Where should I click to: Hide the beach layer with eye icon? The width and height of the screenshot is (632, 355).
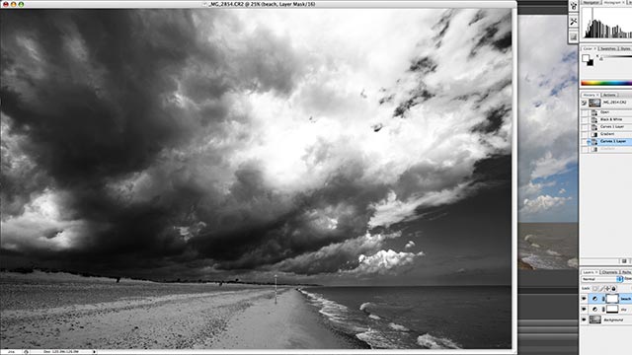[x=584, y=299]
